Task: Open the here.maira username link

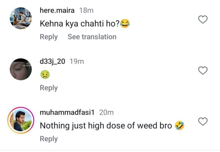Action: coord(57,10)
